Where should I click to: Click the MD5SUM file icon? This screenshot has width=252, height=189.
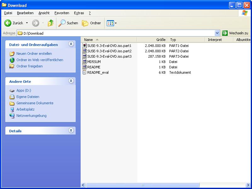[84, 61]
